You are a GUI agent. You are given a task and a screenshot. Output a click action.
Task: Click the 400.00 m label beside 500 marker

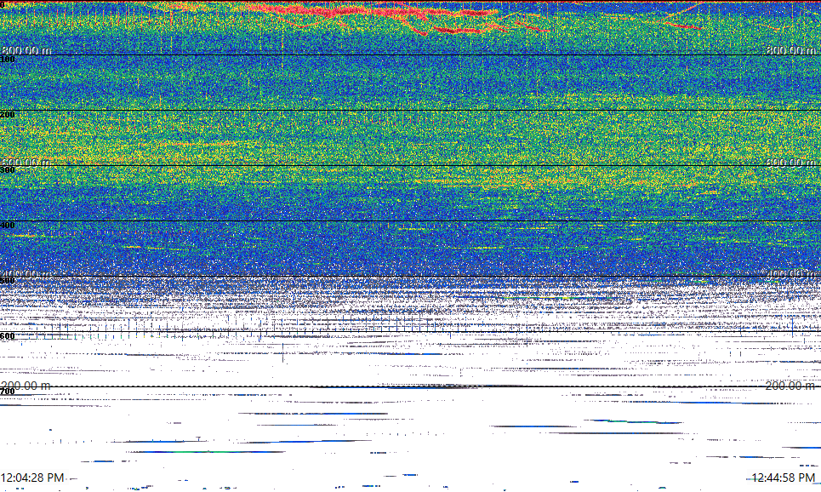[26, 274]
